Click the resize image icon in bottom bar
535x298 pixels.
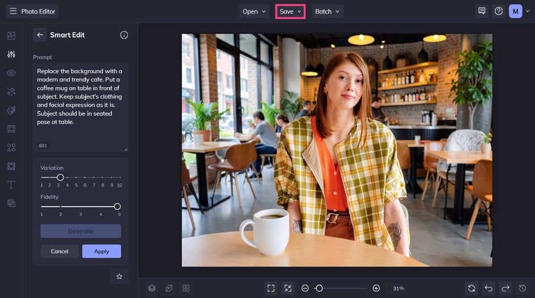click(x=169, y=288)
